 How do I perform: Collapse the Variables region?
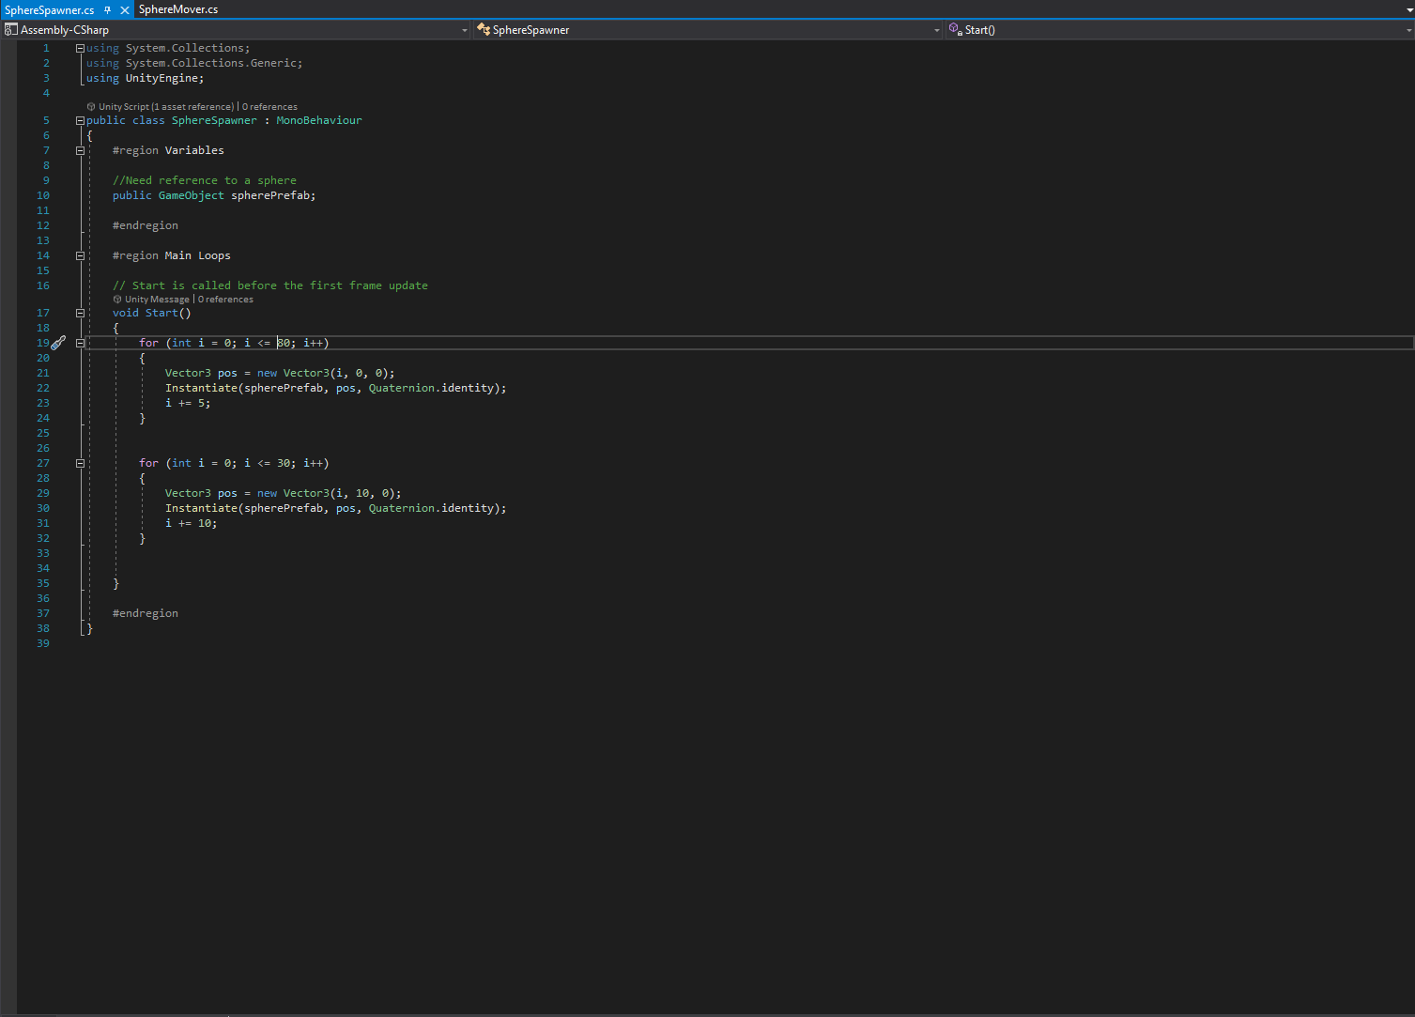pos(80,149)
